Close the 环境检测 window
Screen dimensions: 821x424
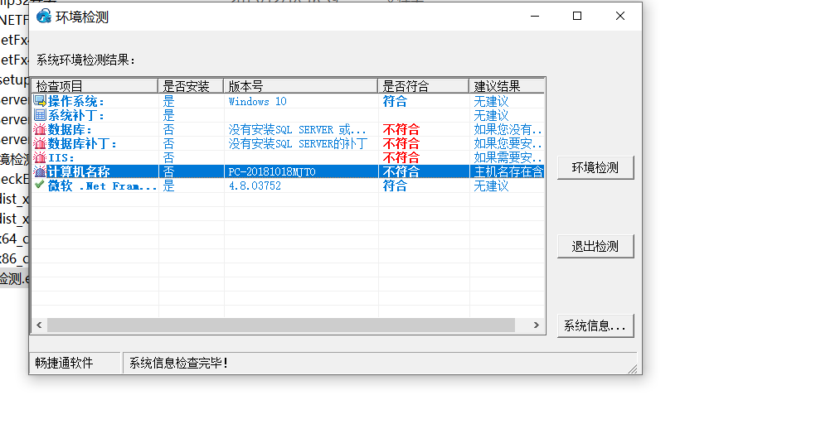click(x=620, y=17)
